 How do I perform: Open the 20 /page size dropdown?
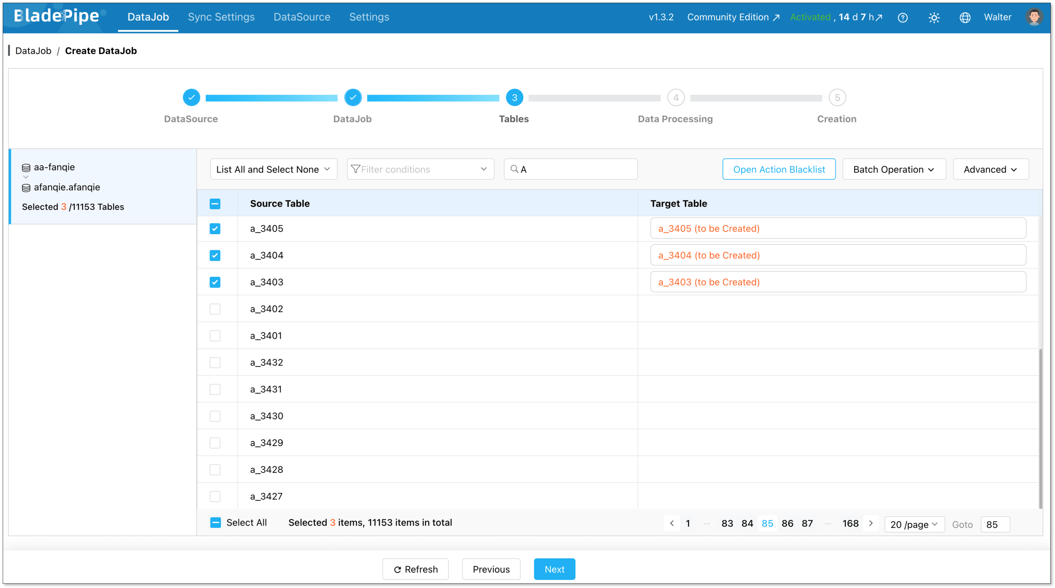(x=914, y=524)
